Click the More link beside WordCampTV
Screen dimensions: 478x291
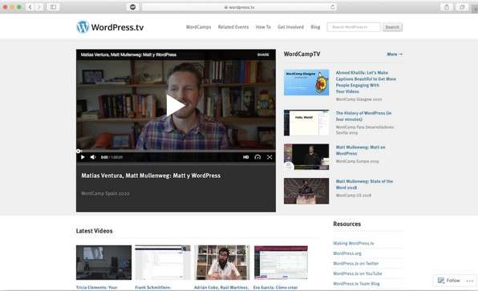click(395, 55)
